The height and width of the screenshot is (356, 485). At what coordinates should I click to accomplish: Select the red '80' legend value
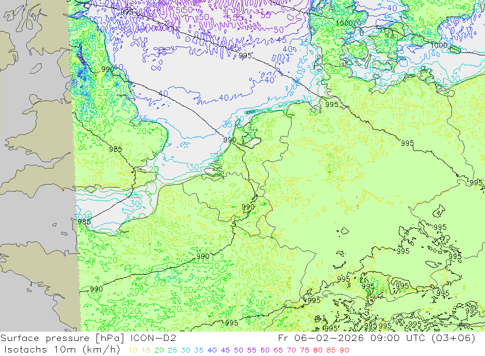coord(318,350)
